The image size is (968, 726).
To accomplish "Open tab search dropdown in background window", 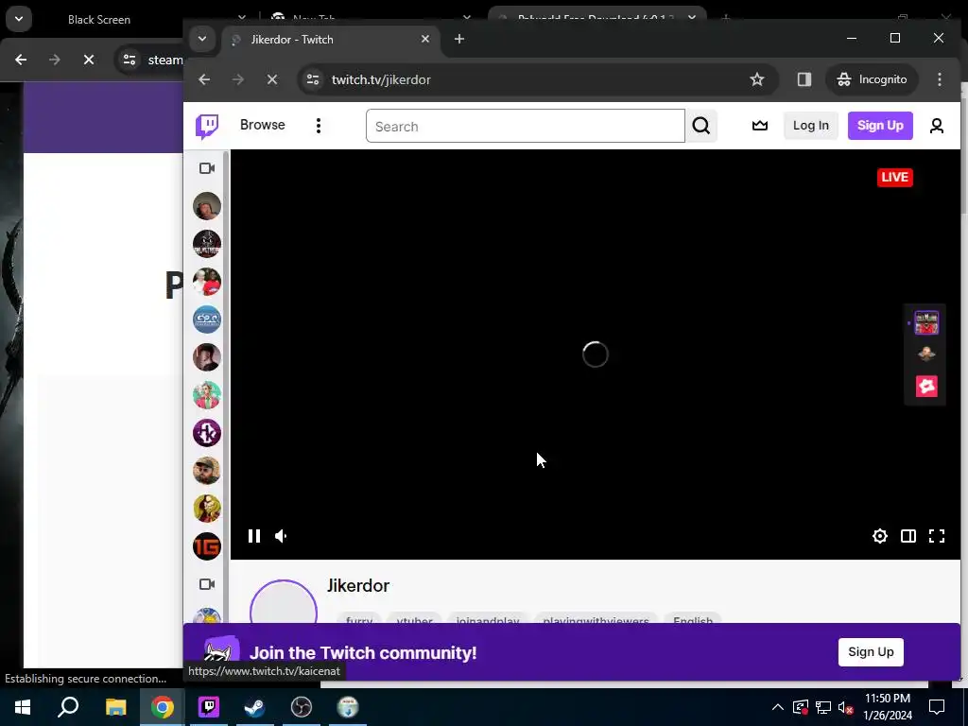I will click(x=19, y=19).
